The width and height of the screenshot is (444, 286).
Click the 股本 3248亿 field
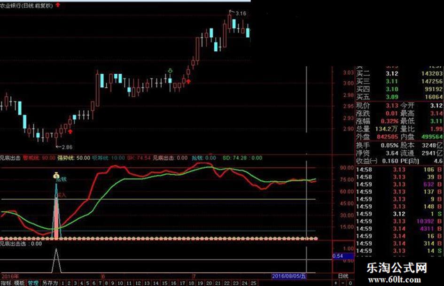tap(421, 145)
